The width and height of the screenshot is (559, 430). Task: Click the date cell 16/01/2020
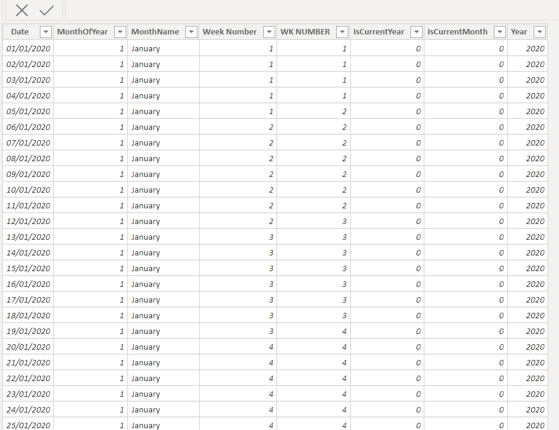tap(28, 284)
